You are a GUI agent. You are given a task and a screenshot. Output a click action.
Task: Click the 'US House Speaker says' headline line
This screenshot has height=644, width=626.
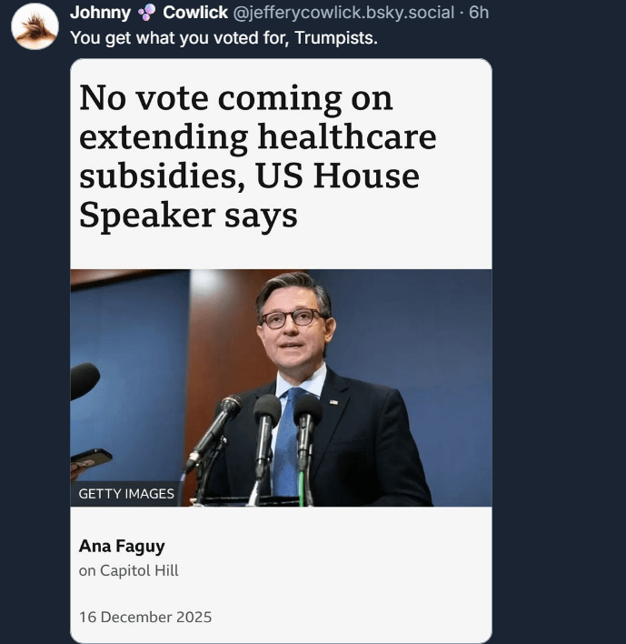pos(250,196)
